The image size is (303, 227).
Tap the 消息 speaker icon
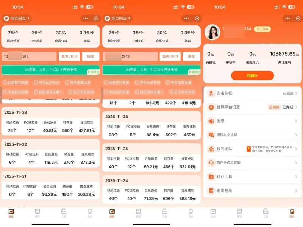point(211,121)
